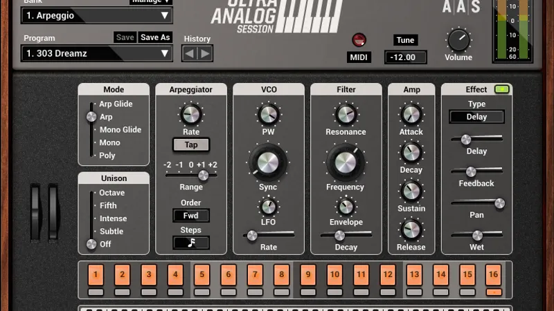Click the History forward arrow
The height and width of the screenshot is (311, 554).
pyautogui.click(x=205, y=54)
